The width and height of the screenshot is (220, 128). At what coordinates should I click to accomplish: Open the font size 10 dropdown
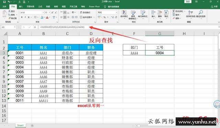[49, 12]
